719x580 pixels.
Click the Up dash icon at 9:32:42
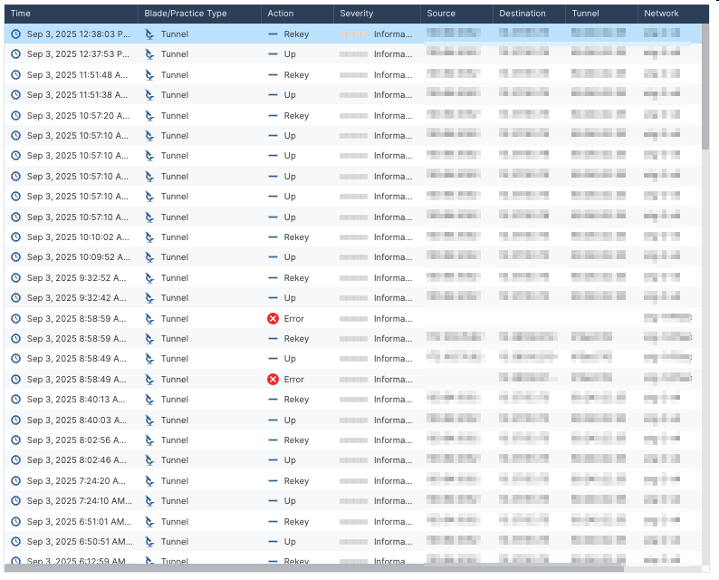273,298
